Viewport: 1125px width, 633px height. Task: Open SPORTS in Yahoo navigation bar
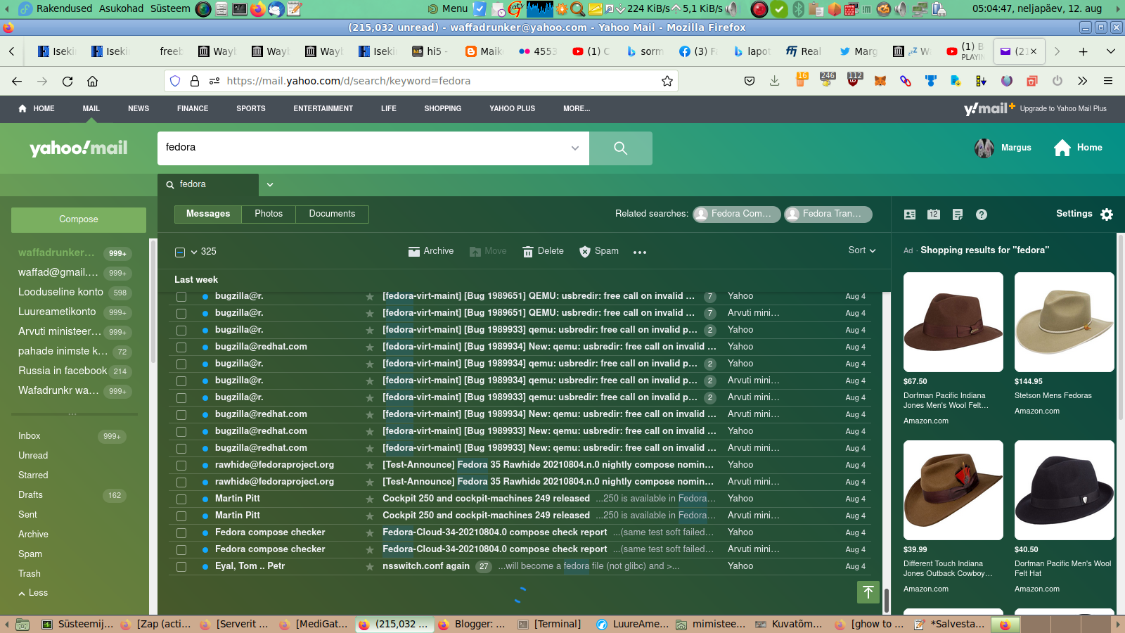click(x=251, y=109)
